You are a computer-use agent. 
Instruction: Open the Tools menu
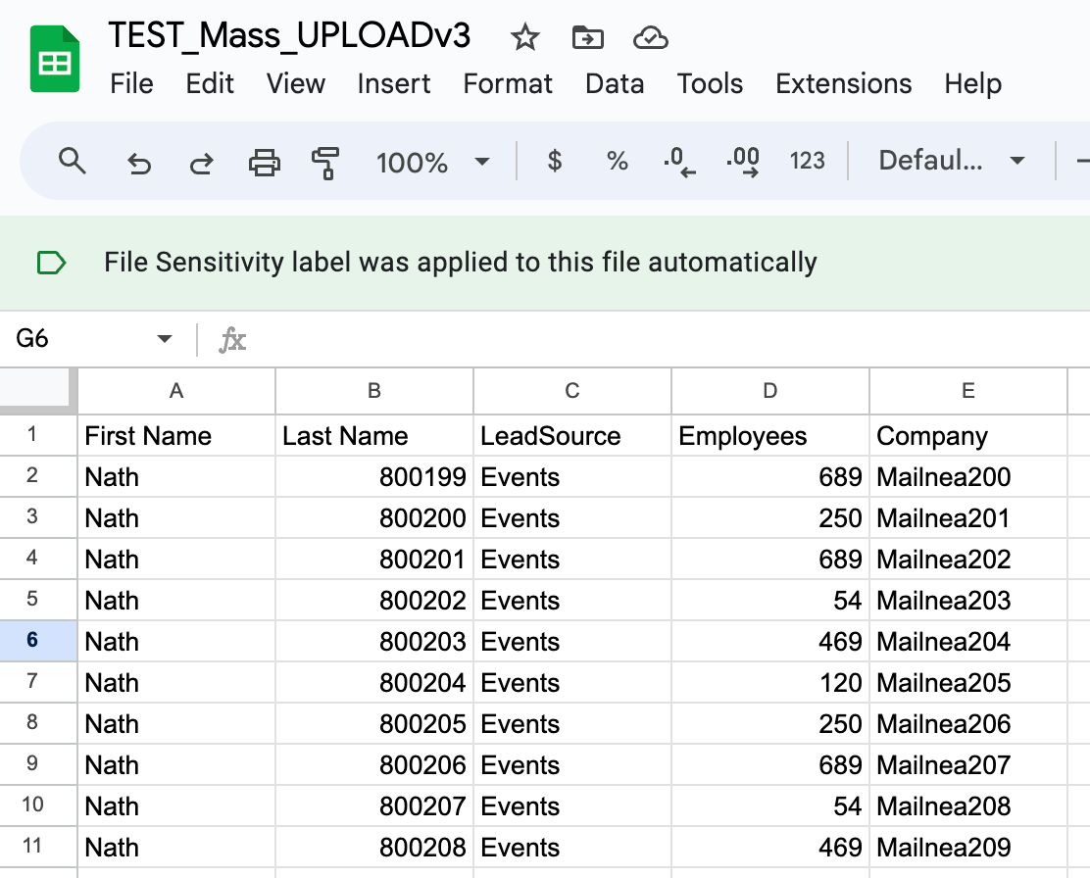[710, 84]
